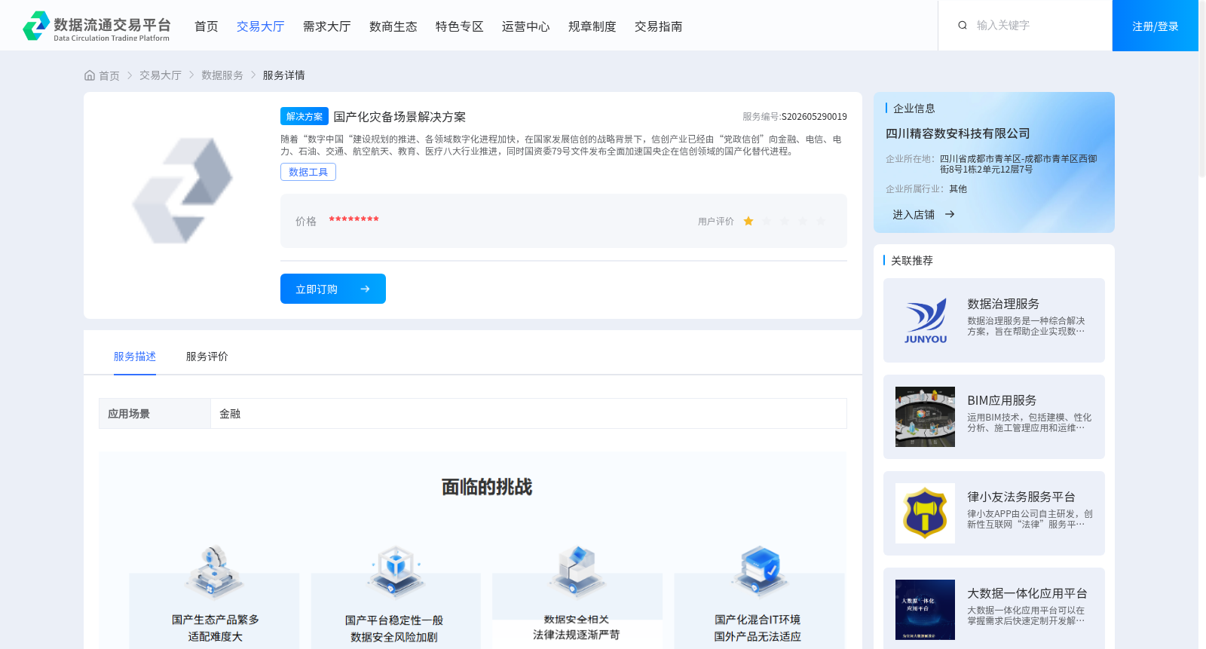Viewport: 1206px width, 649px height.
Task: Open 律小友法务服务平台 recommendation title
Action: [1021, 497]
